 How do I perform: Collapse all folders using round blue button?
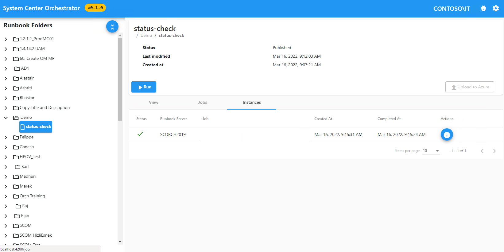(112, 27)
